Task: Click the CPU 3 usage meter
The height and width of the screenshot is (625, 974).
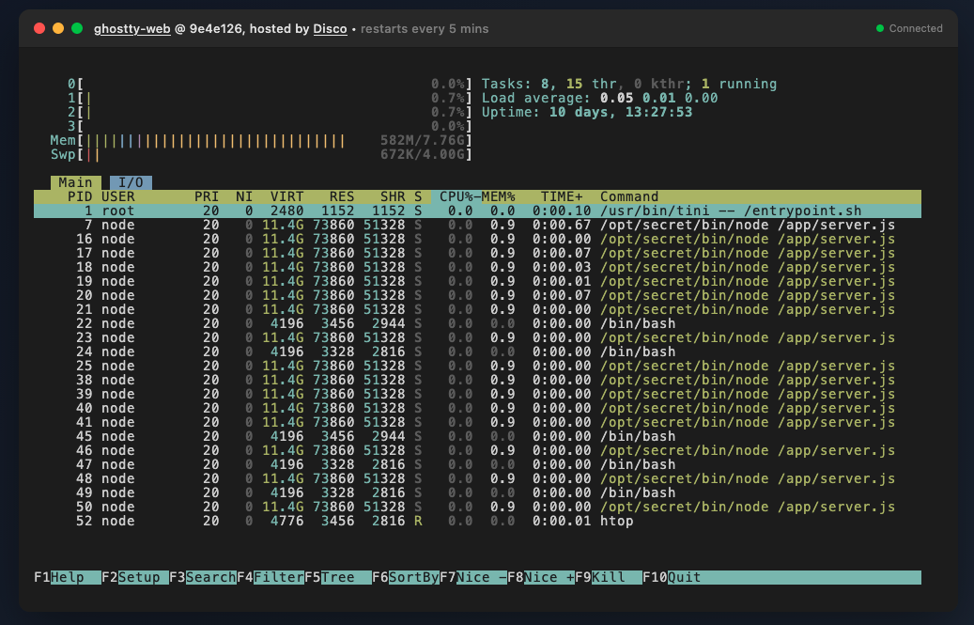Action: 270,126
